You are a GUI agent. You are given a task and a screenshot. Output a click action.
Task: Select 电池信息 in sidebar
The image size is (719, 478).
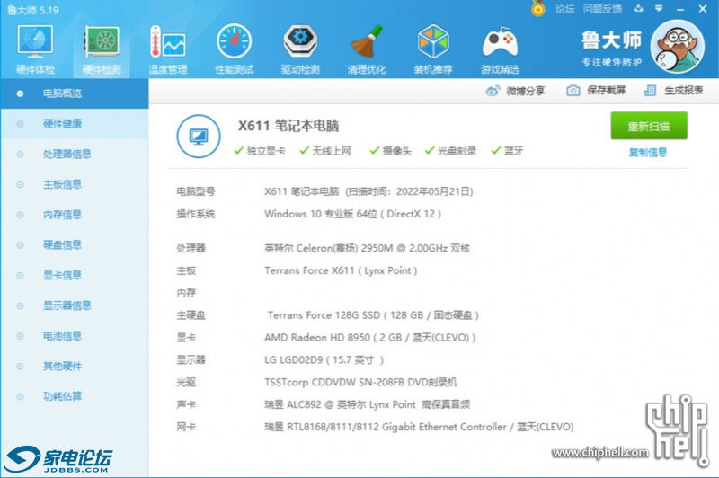(75, 336)
